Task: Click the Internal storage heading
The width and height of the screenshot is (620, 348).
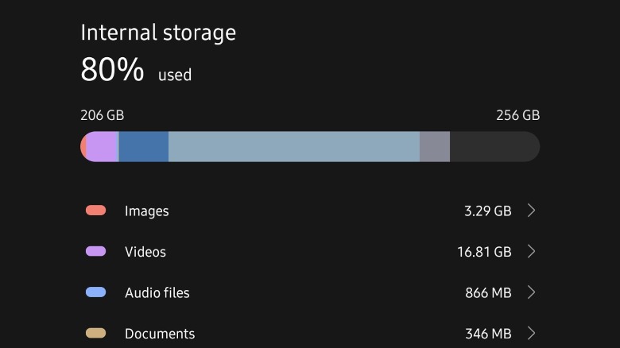Action: point(158,33)
